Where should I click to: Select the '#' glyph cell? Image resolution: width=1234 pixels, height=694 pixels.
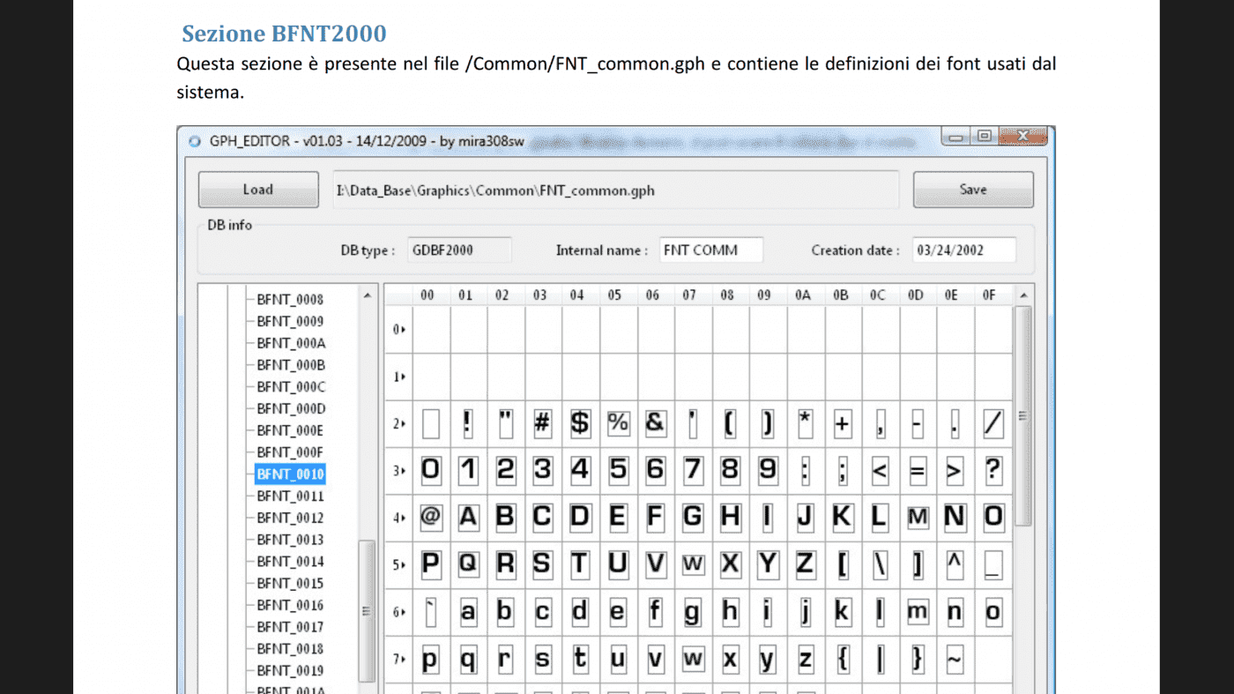(542, 424)
